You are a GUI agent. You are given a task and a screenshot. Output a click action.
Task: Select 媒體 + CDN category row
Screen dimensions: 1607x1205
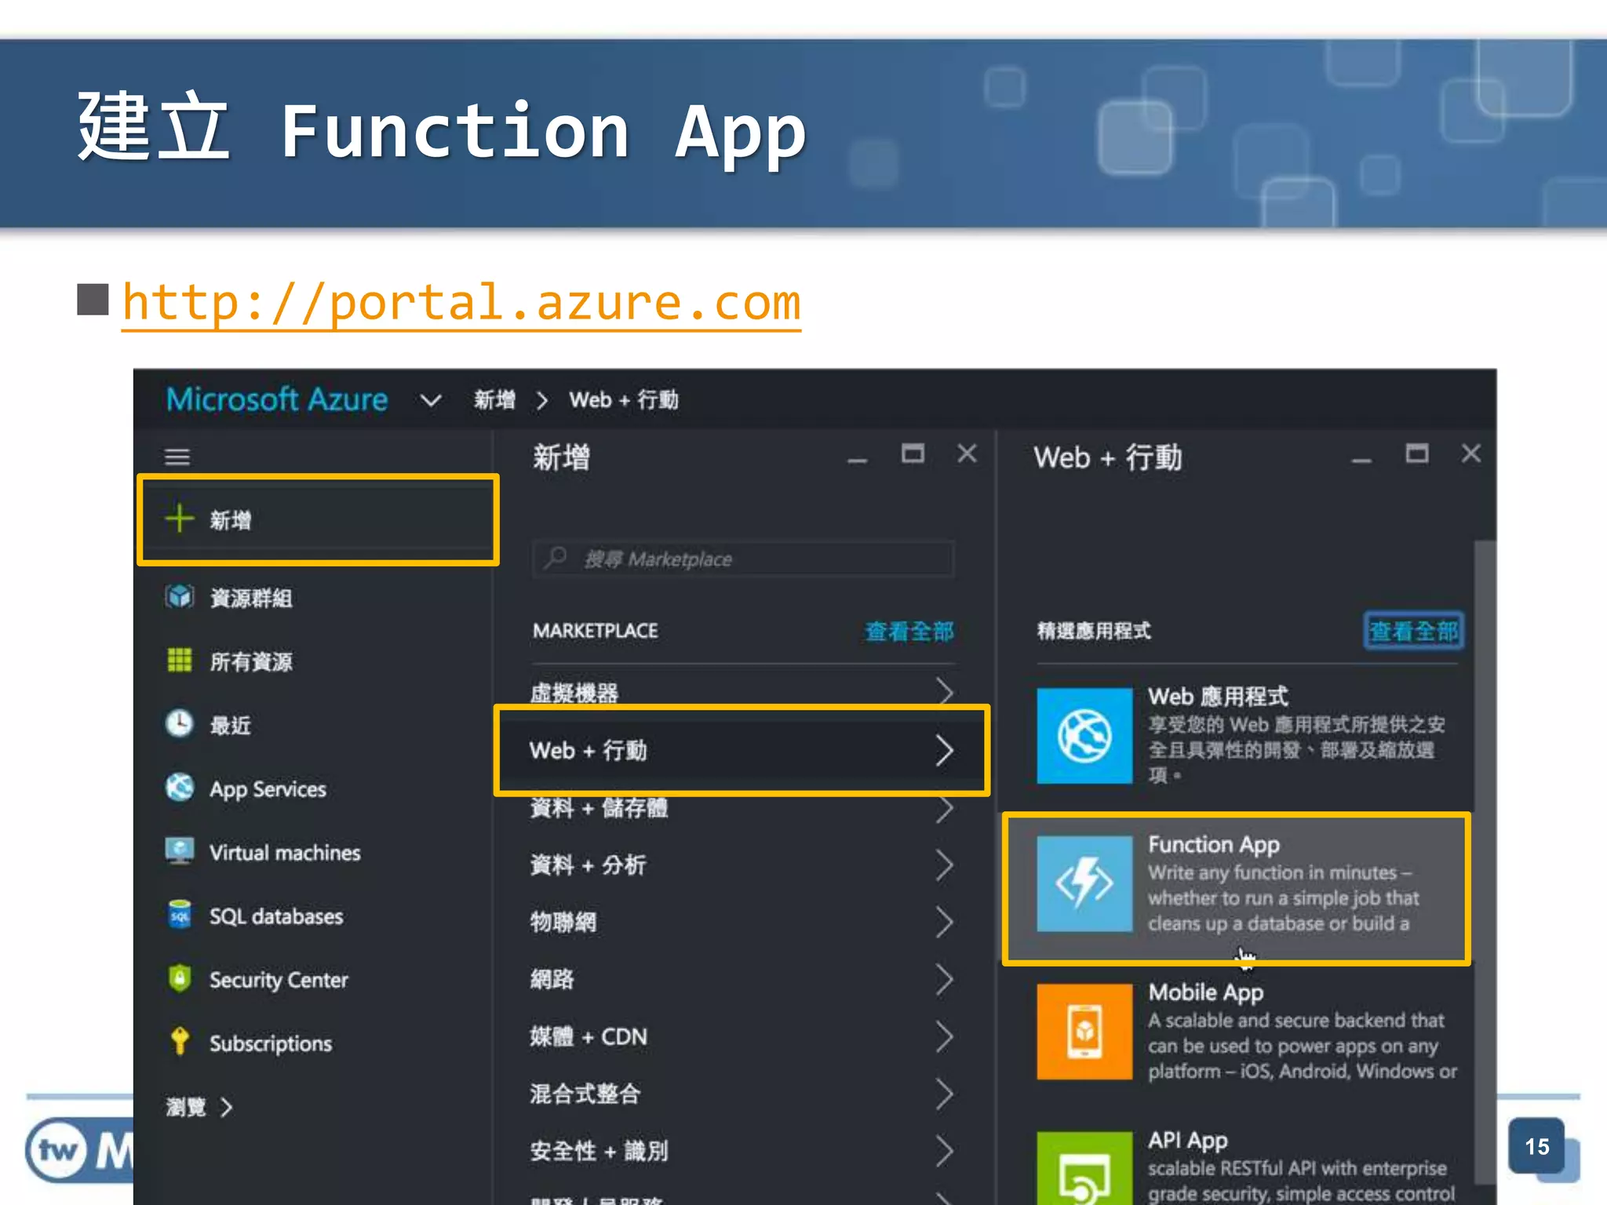(742, 1037)
